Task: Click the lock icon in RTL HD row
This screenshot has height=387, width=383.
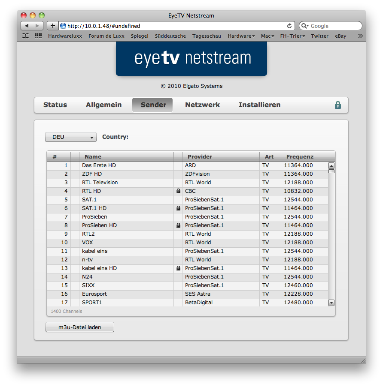Action: [x=178, y=191]
